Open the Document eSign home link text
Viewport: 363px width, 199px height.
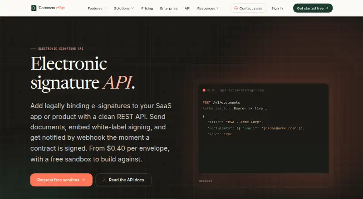point(52,8)
